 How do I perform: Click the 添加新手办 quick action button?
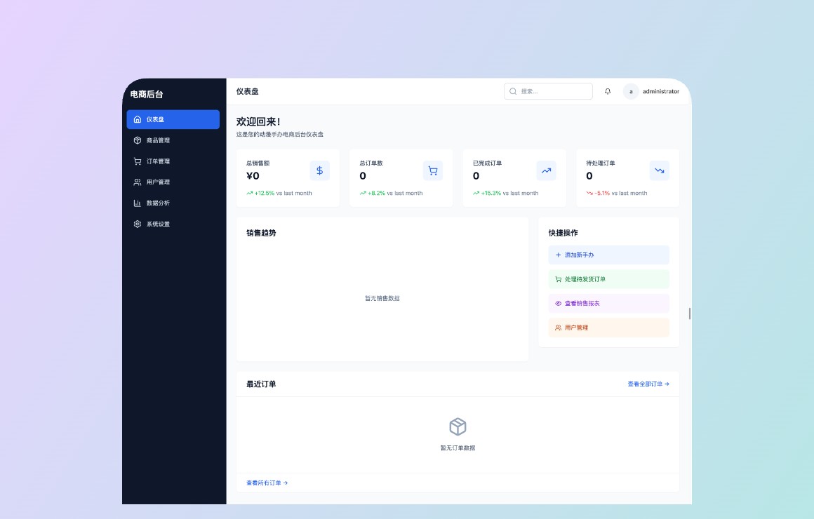[x=608, y=255]
